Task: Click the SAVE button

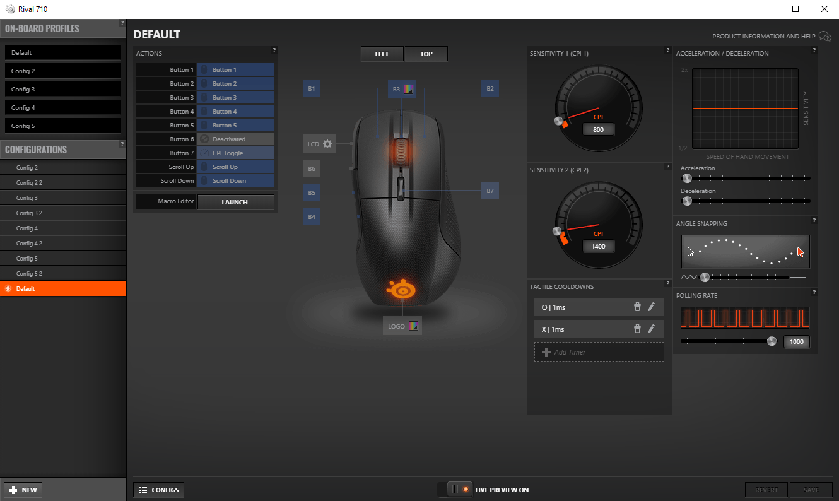Action: point(811,490)
